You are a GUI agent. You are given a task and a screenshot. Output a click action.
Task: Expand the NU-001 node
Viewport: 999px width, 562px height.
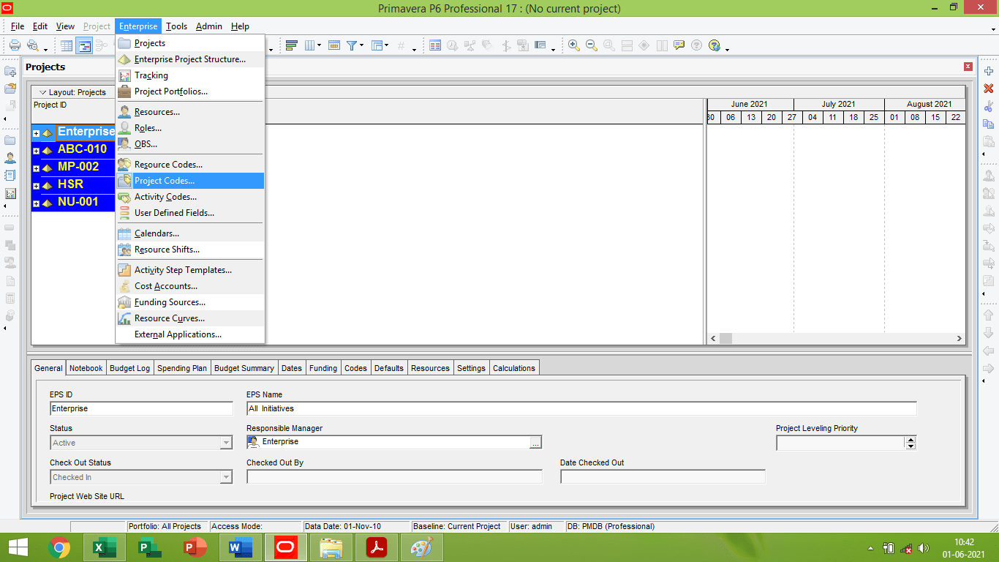pyautogui.click(x=36, y=203)
